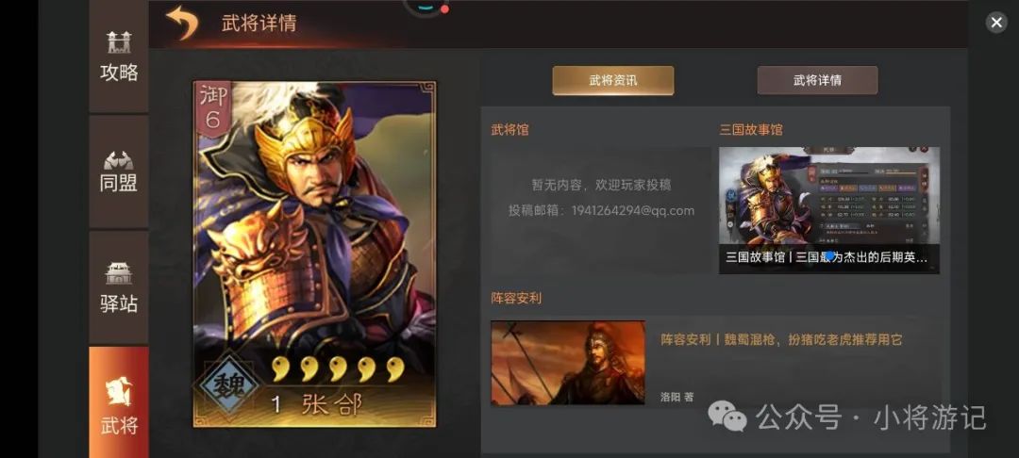
Task: Switch to 武将详情 tab
Action: (x=817, y=80)
